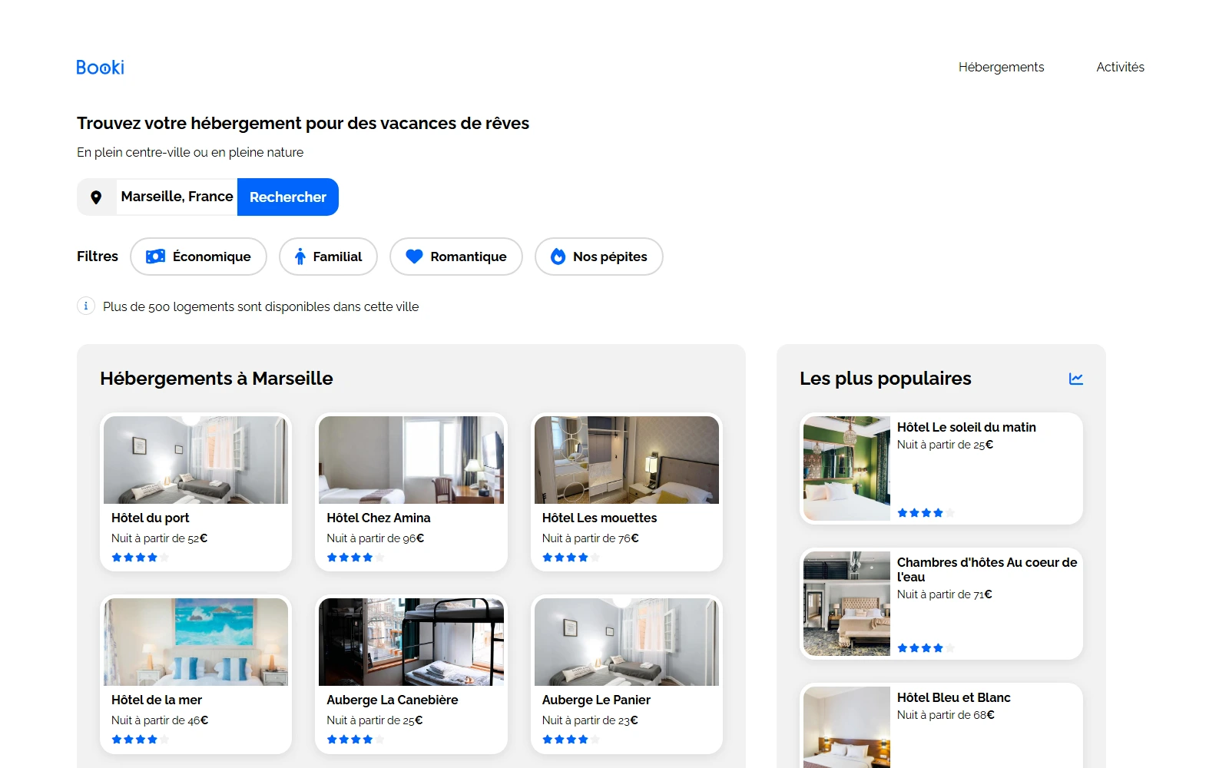The width and height of the screenshot is (1229, 768).
Task: Open the Activités menu item
Action: coord(1120,68)
